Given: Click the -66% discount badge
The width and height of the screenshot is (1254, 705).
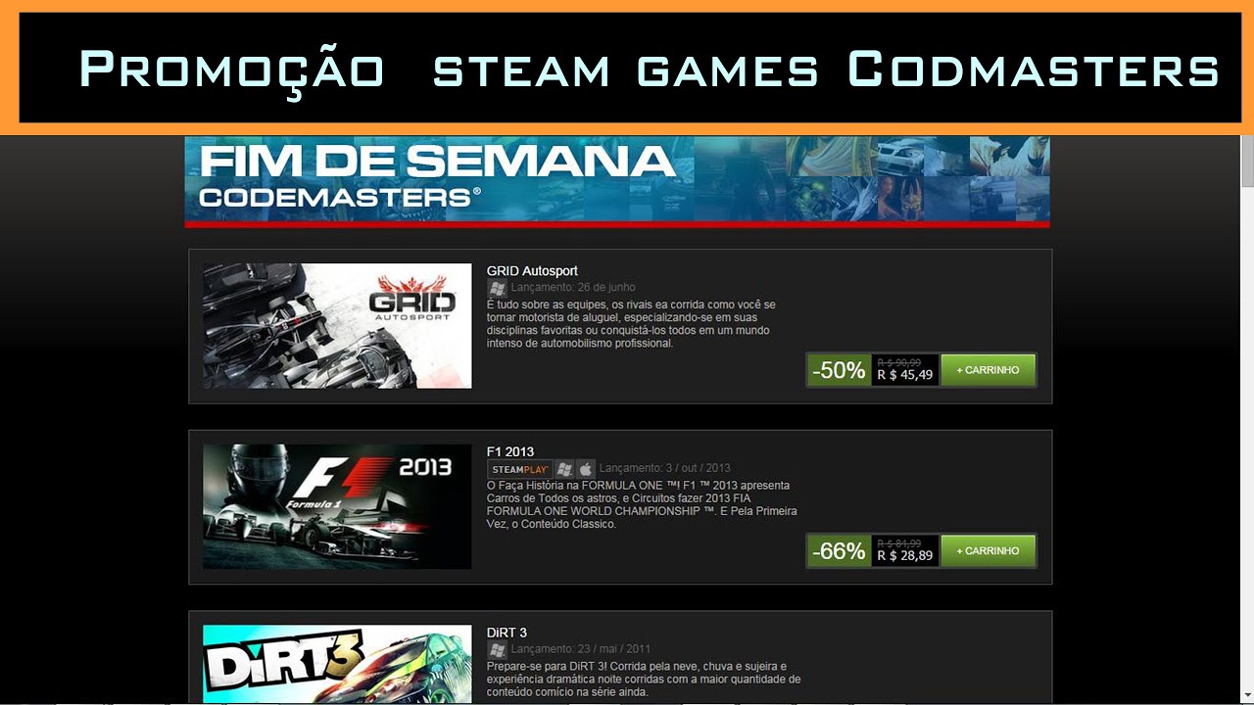Looking at the screenshot, I should 840,550.
